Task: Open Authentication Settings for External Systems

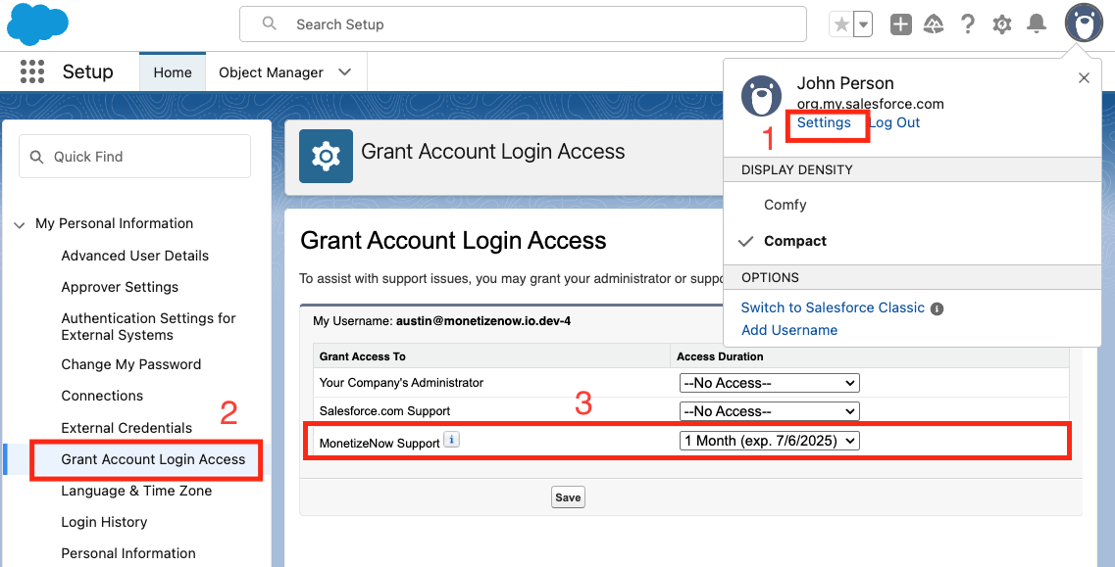Action: (149, 326)
